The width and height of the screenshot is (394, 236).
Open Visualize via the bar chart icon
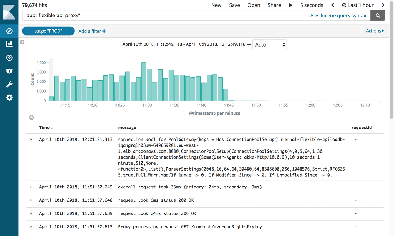tap(9, 44)
